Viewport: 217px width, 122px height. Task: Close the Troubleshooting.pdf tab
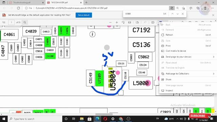(x=43, y=2)
